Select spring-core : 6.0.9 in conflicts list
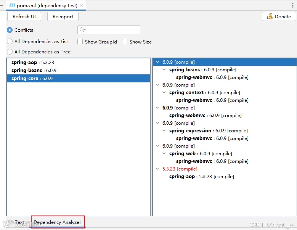The height and width of the screenshot is (230, 297). [79, 78]
